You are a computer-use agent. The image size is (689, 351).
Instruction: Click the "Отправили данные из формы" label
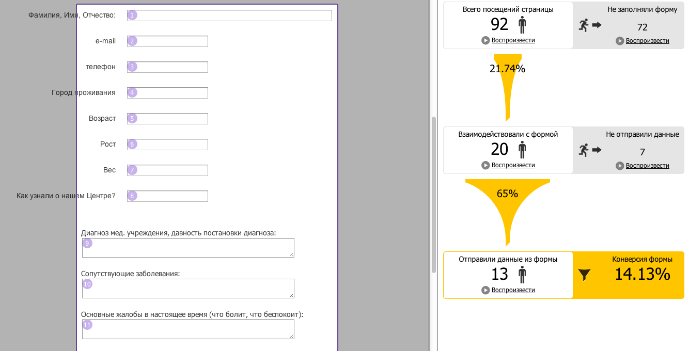pyautogui.click(x=508, y=259)
